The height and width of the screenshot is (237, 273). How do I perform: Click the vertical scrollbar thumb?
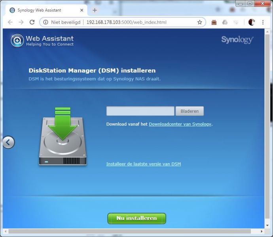(x=267, y=126)
